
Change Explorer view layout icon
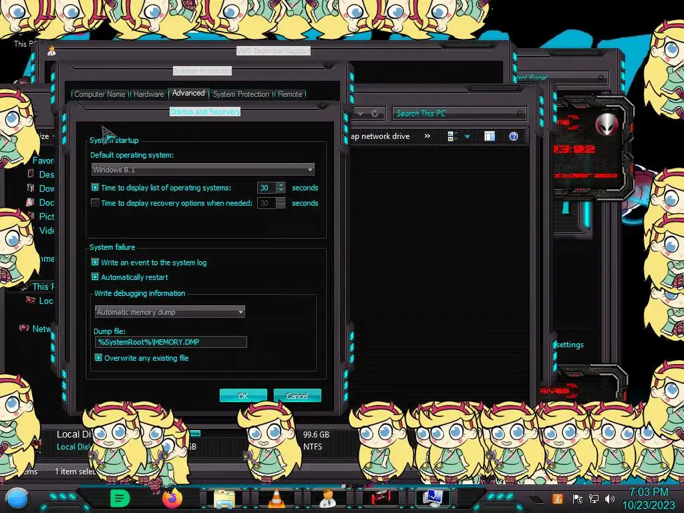[x=452, y=136]
